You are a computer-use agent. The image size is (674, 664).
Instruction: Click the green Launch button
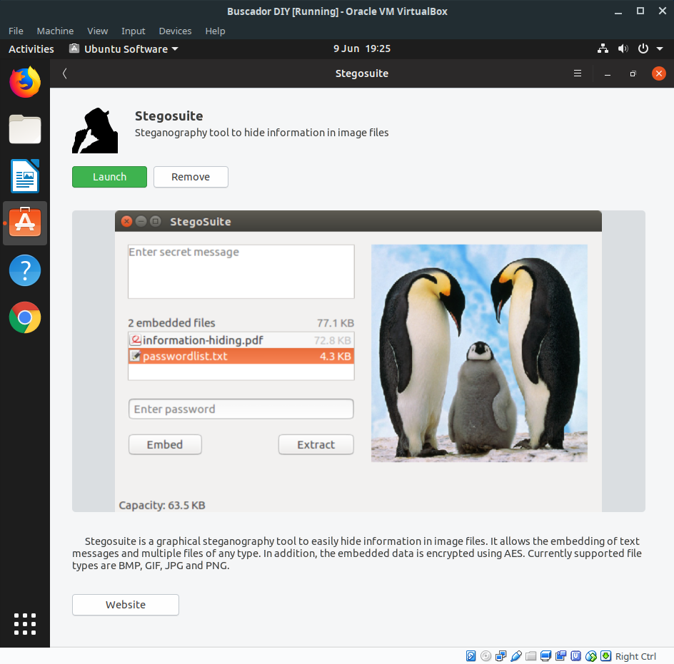click(110, 177)
